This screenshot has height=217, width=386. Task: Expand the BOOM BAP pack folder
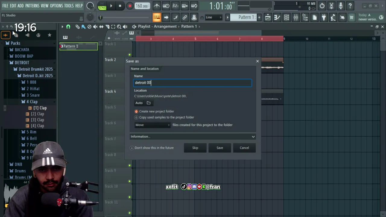click(24, 56)
